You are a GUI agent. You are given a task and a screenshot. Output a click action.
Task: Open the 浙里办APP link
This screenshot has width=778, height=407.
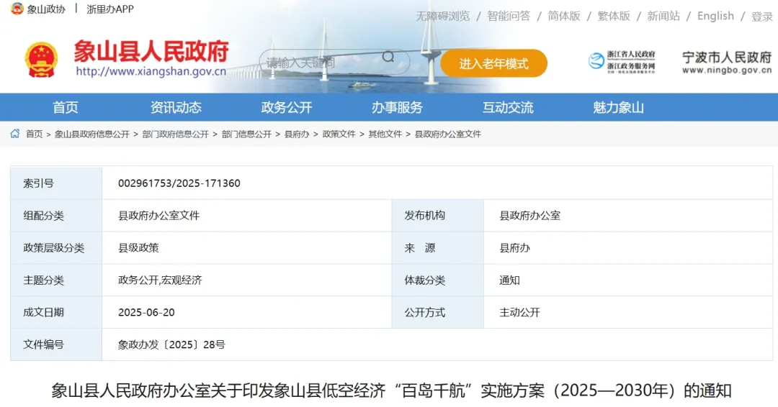[x=109, y=9]
